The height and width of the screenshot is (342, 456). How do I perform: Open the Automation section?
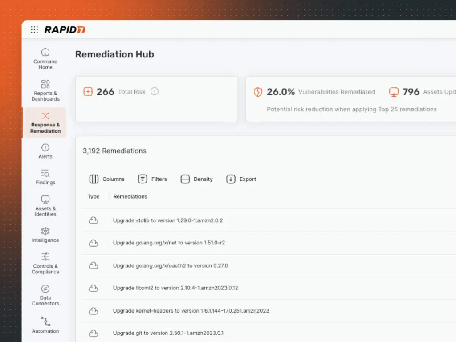tap(45, 325)
